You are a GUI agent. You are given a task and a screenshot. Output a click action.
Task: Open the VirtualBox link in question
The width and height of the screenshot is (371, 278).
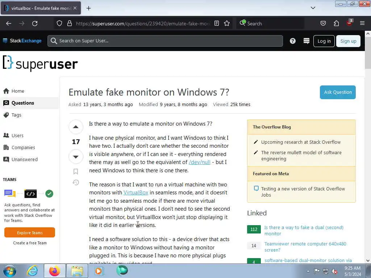[136, 193]
